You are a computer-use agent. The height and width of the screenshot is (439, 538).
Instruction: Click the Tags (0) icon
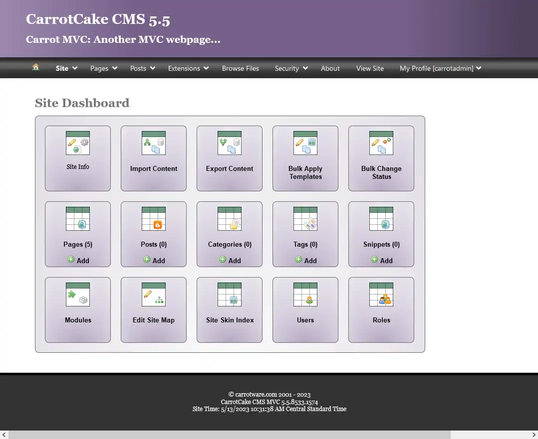pos(305,219)
